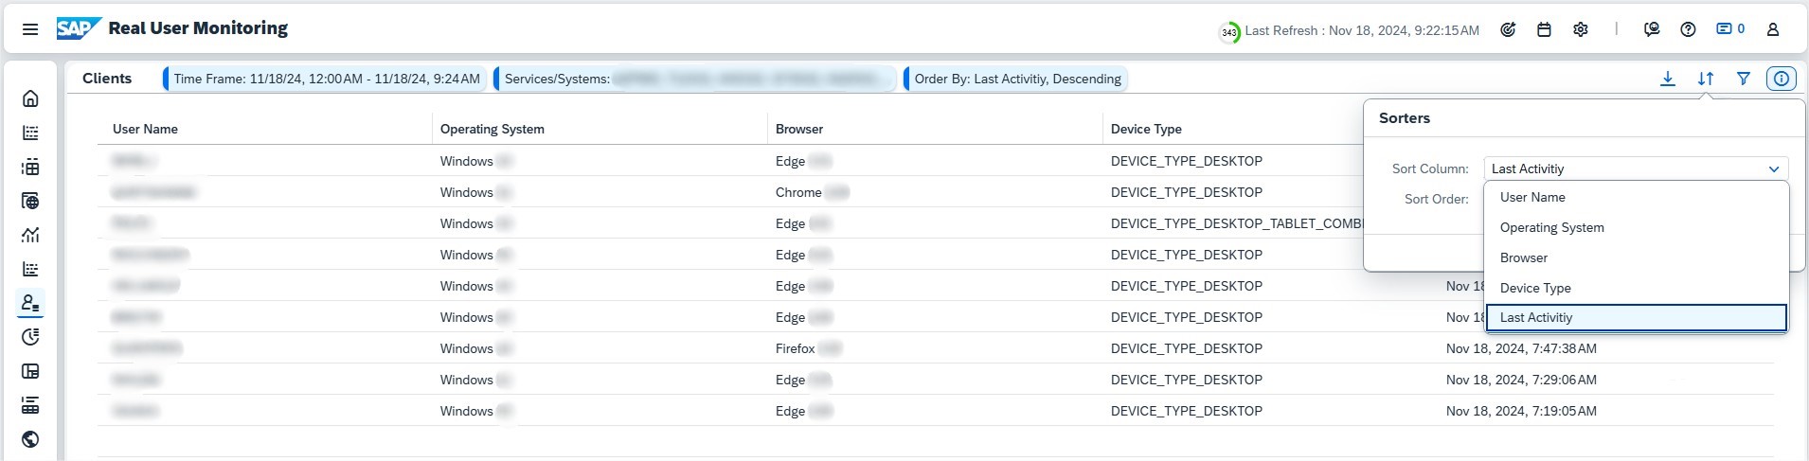Open the hamburger navigation menu

30,29
